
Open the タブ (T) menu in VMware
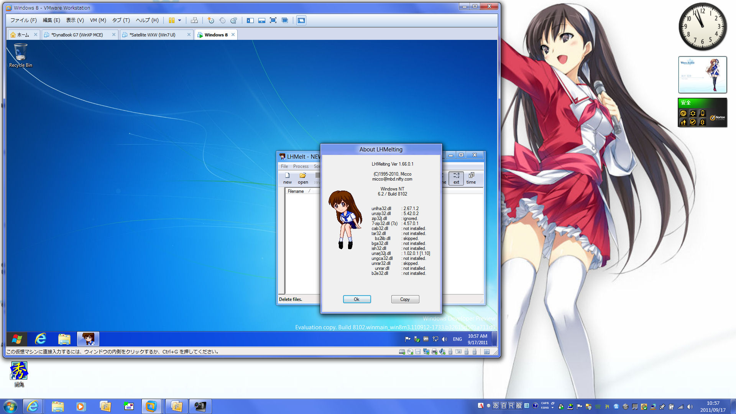pyautogui.click(x=121, y=20)
